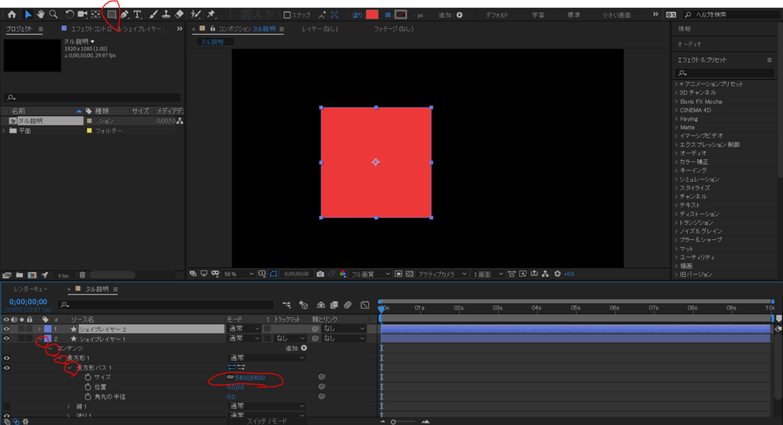Select the デフォルト workspace
The image size is (783, 425).
[497, 14]
